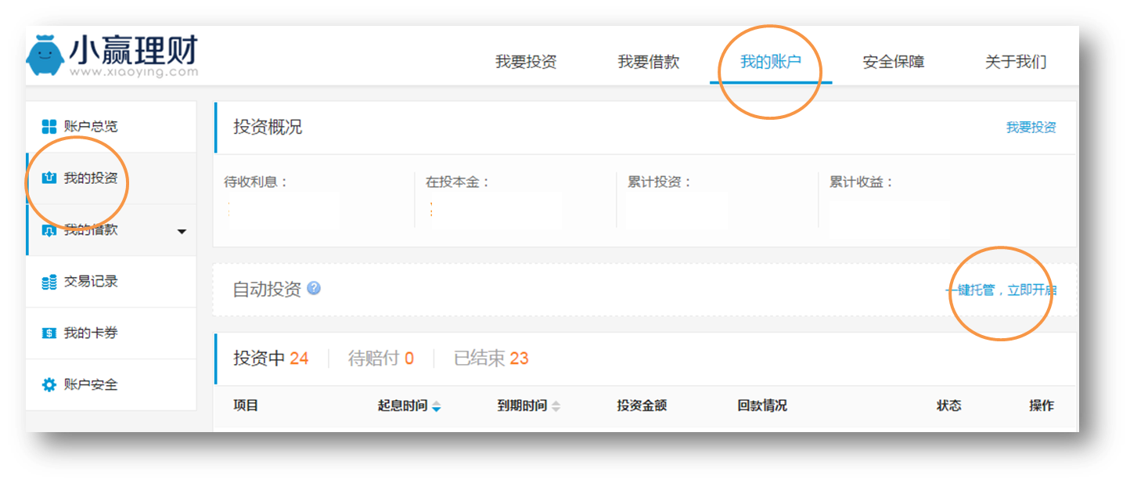1130x483 pixels.
Task: Click the 账户安全 gear icon
Action: tap(49, 385)
